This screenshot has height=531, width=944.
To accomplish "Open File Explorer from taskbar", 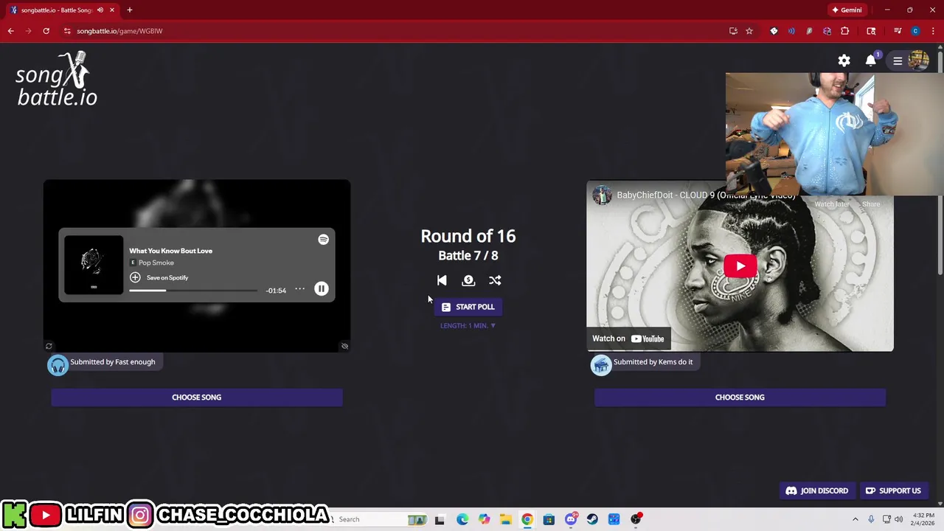I will coord(505,519).
